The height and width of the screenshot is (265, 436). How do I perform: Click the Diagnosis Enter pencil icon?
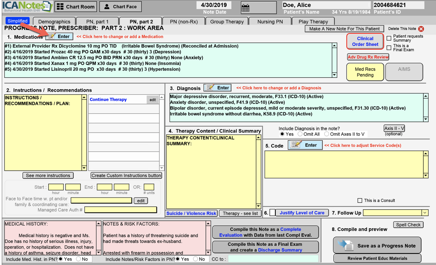click(210, 88)
